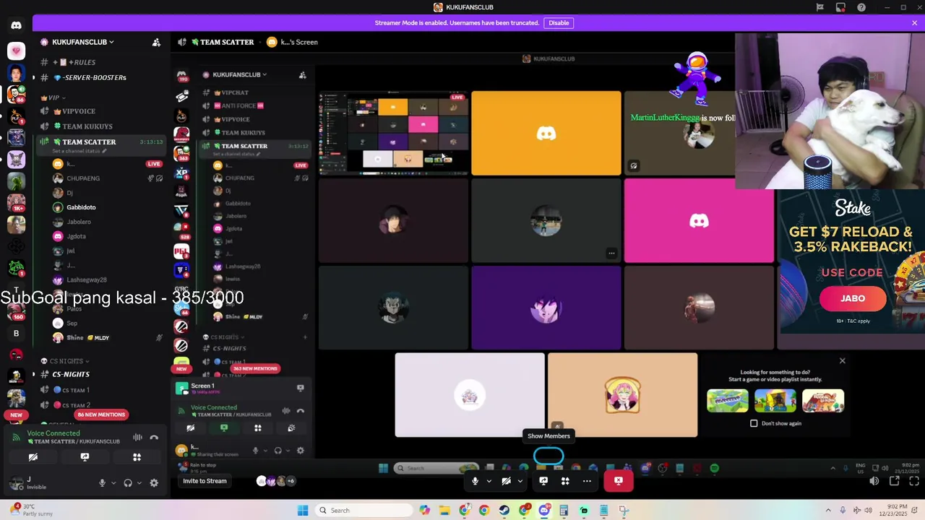Image resolution: width=925 pixels, height=520 pixels.
Task: Jump to 86 NEW MENTIONS
Action: (x=101, y=415)
